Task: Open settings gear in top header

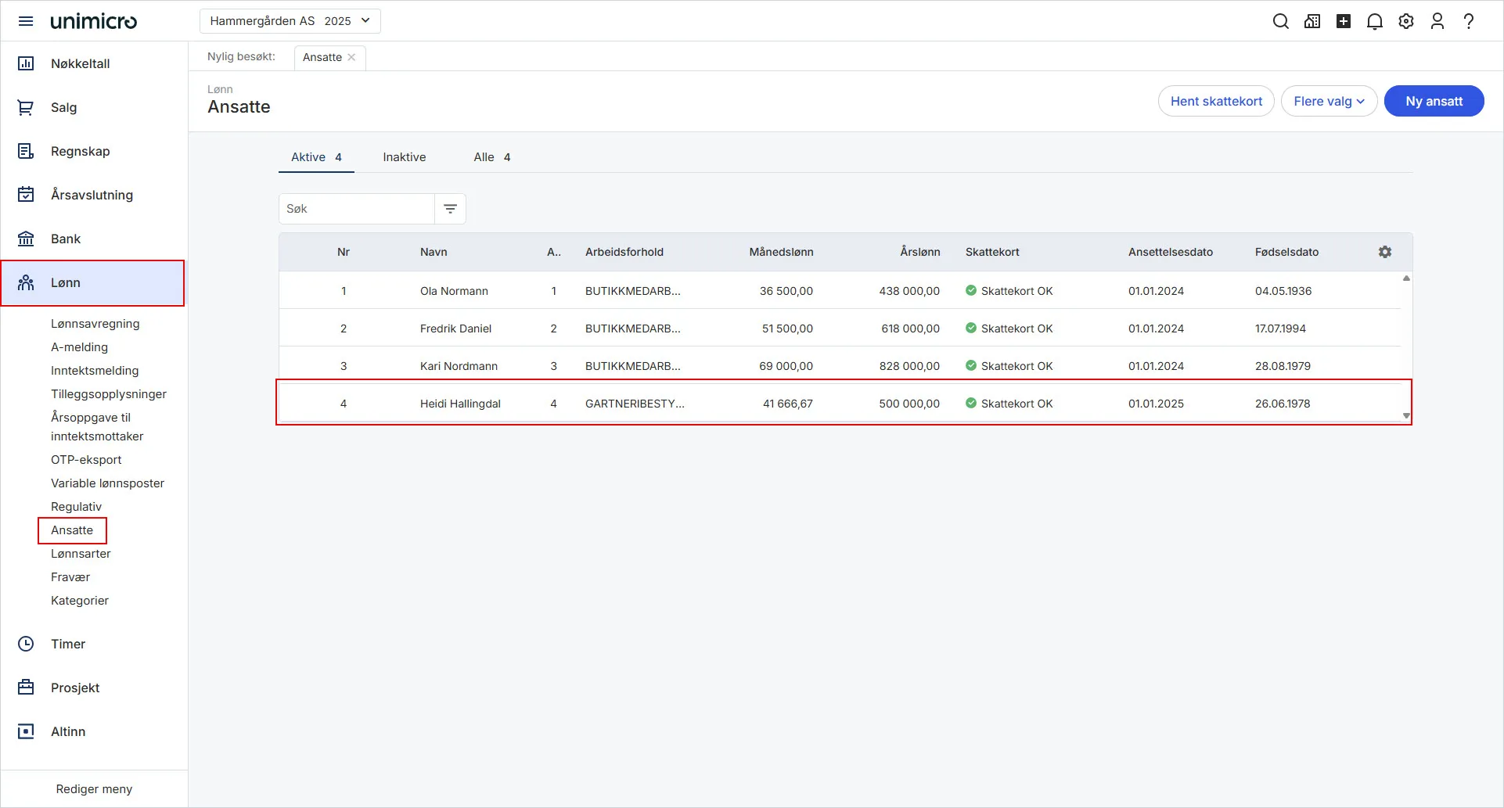Action: 1406,21
